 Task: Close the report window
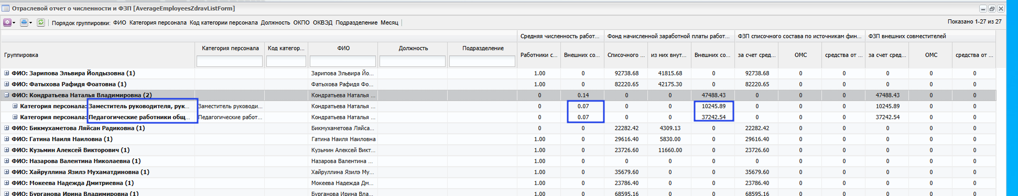(x=1000, y=9)
